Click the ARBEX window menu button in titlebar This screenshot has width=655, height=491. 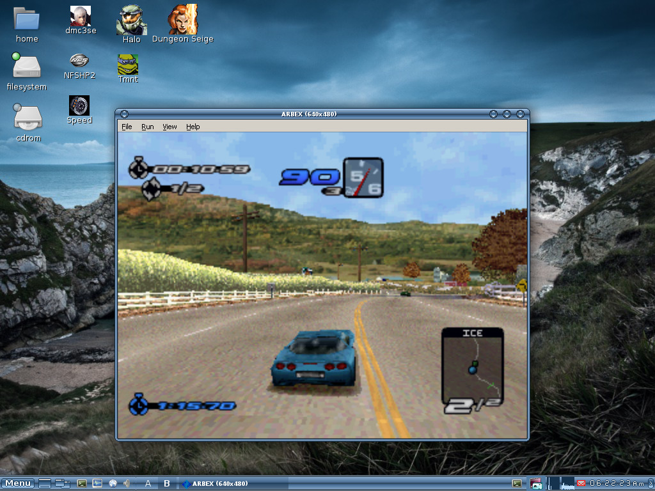pyautogui.click(x=124, y=114)
